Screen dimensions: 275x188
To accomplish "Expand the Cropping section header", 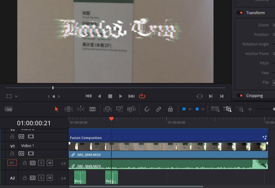I will click(x=254, y=95).
